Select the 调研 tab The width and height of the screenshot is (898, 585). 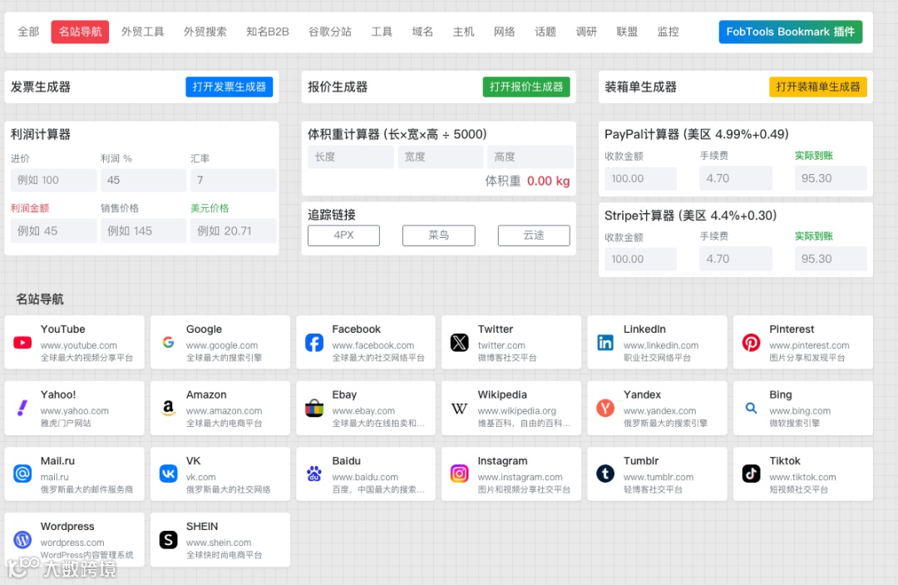(x=586, y=32)
